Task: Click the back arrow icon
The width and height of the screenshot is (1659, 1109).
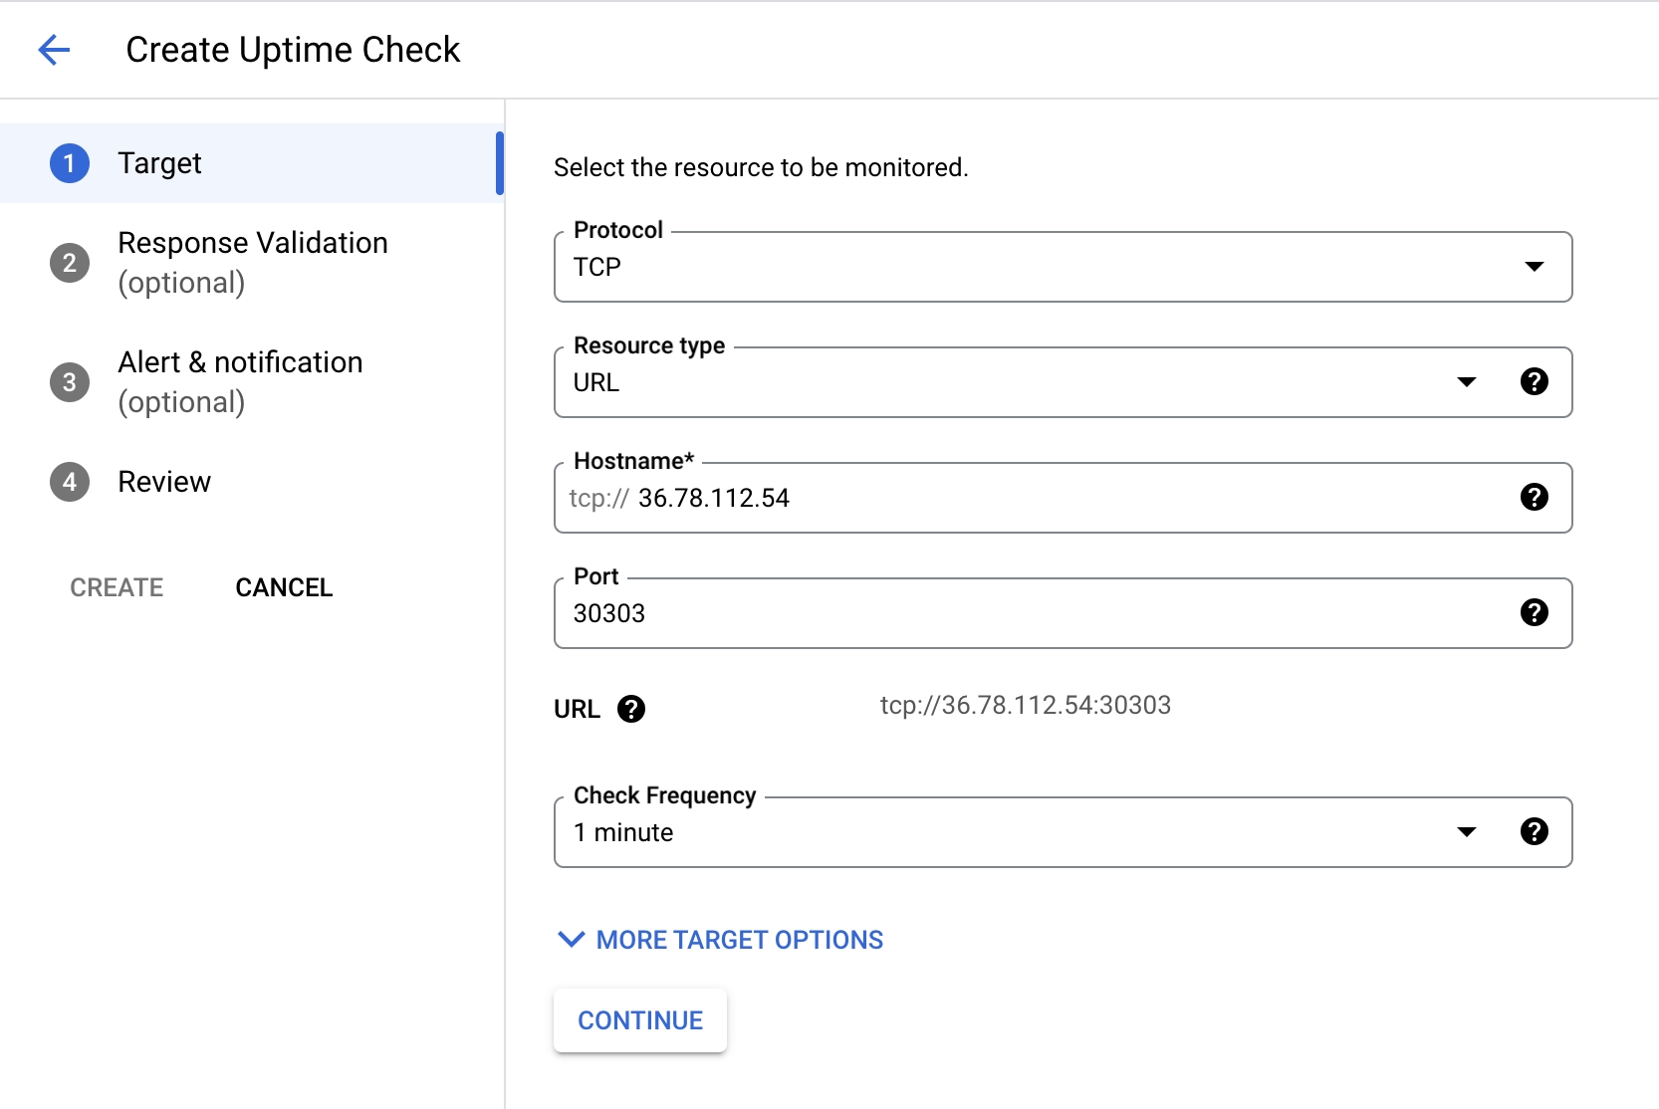Action: [54, 50]
